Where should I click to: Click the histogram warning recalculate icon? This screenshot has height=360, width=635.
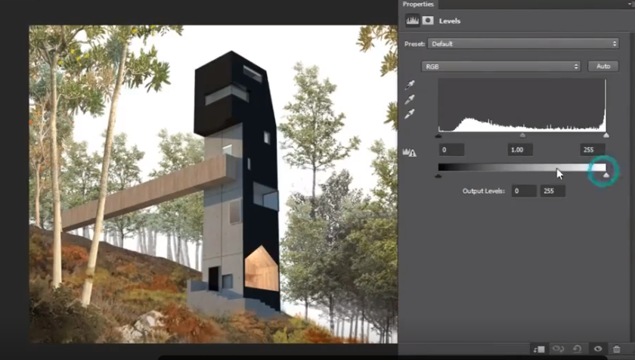(x=410, y=153)
